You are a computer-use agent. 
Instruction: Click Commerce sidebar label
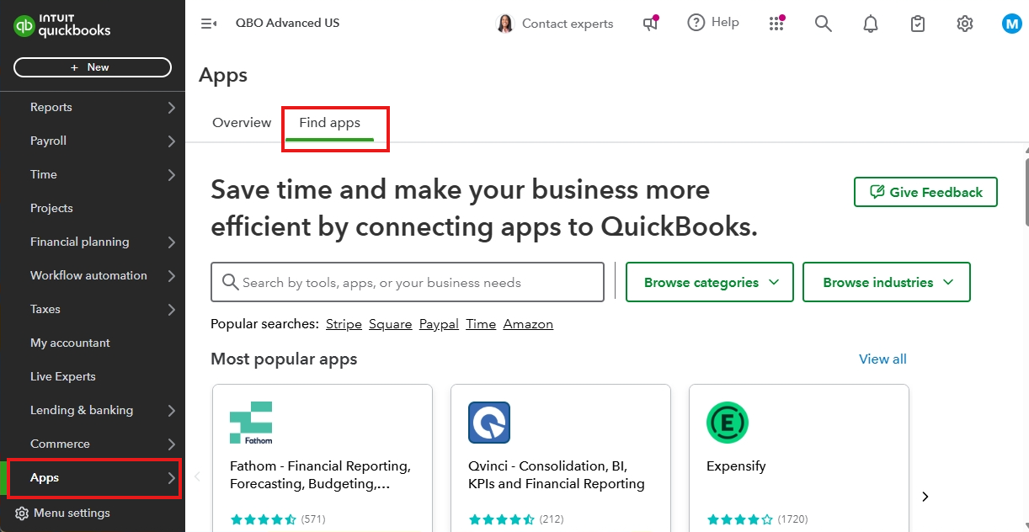click(60, 444)
